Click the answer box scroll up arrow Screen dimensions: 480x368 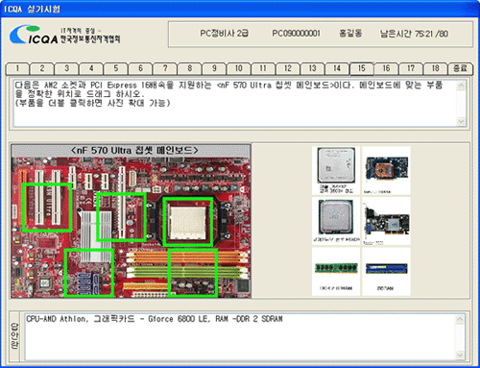[x=460, y=319]
